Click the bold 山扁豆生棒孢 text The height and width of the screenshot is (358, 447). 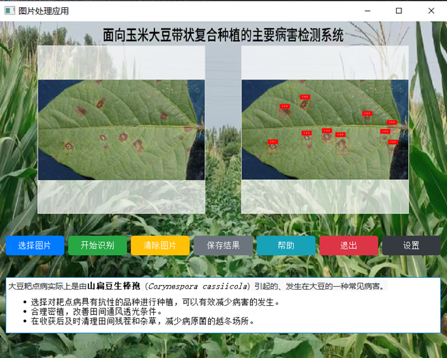113,286
